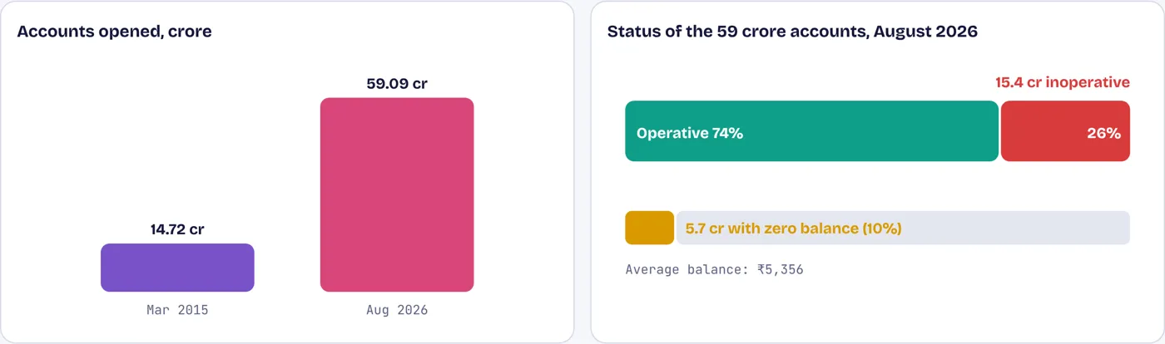Click the 14.72 cr value label

(177, 229)
